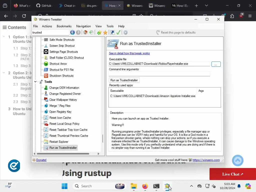Click the browse (...) button for executable file

click(216, 64)
